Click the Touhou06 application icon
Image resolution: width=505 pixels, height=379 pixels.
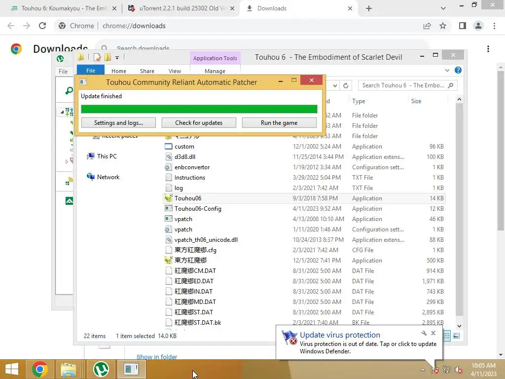pyautogui.click(x=168, y=198)
